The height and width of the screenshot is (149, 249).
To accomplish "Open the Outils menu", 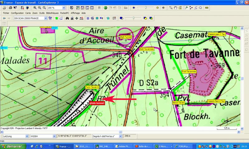I will (x=42, y=13).
